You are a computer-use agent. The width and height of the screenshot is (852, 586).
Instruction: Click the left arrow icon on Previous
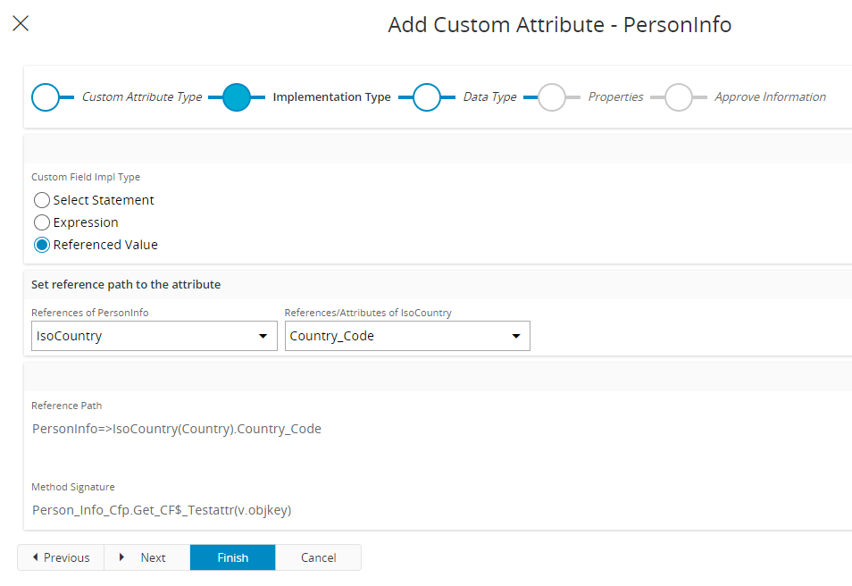(x=35, y=557)
